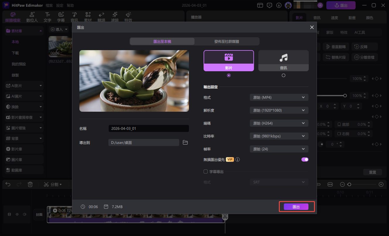Toggle 無損匯出優先 lossless export switch
The image size is (389, 236).
tap(305, 159)
